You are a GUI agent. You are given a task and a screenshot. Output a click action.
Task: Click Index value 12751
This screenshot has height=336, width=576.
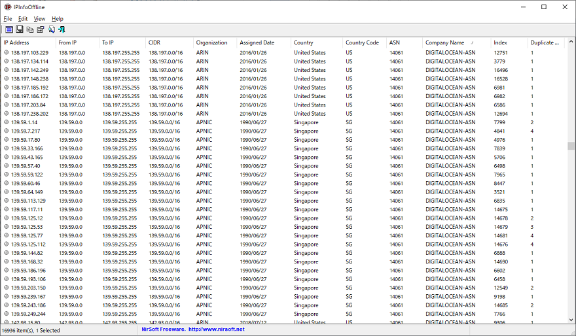[x=501, y=53]
